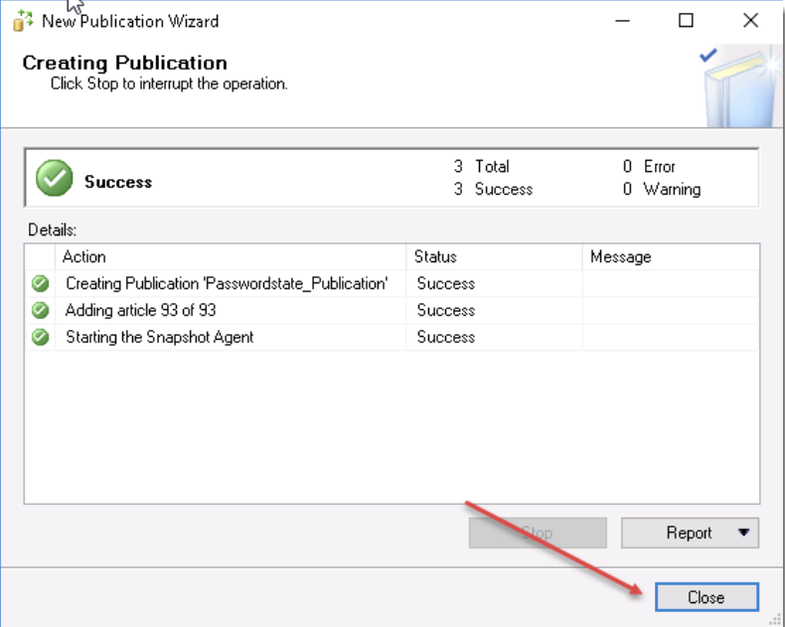Viewport: 785px width, 627px height.
Task: Click the book wizard graphic icon
Action: point(741,87)
